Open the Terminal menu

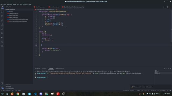click(25, 4)
